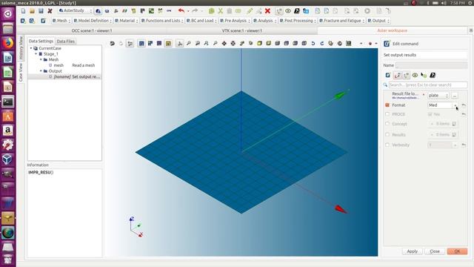The image size is (474, 267).
Task: Open the BC and Load menu
Action: [201, 21]
